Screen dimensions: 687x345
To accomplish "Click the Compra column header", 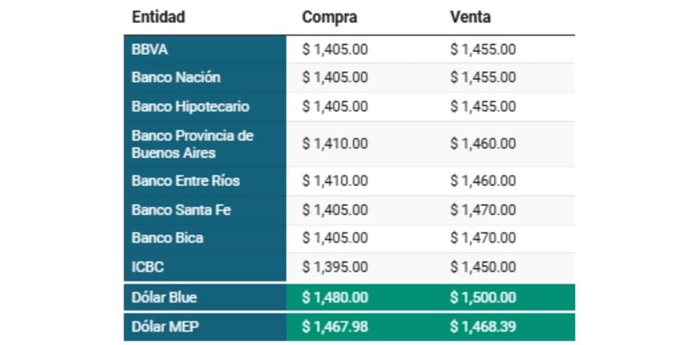I will tap(329, 17).
